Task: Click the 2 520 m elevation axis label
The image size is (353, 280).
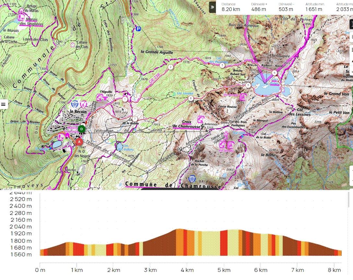Action: 21,199
